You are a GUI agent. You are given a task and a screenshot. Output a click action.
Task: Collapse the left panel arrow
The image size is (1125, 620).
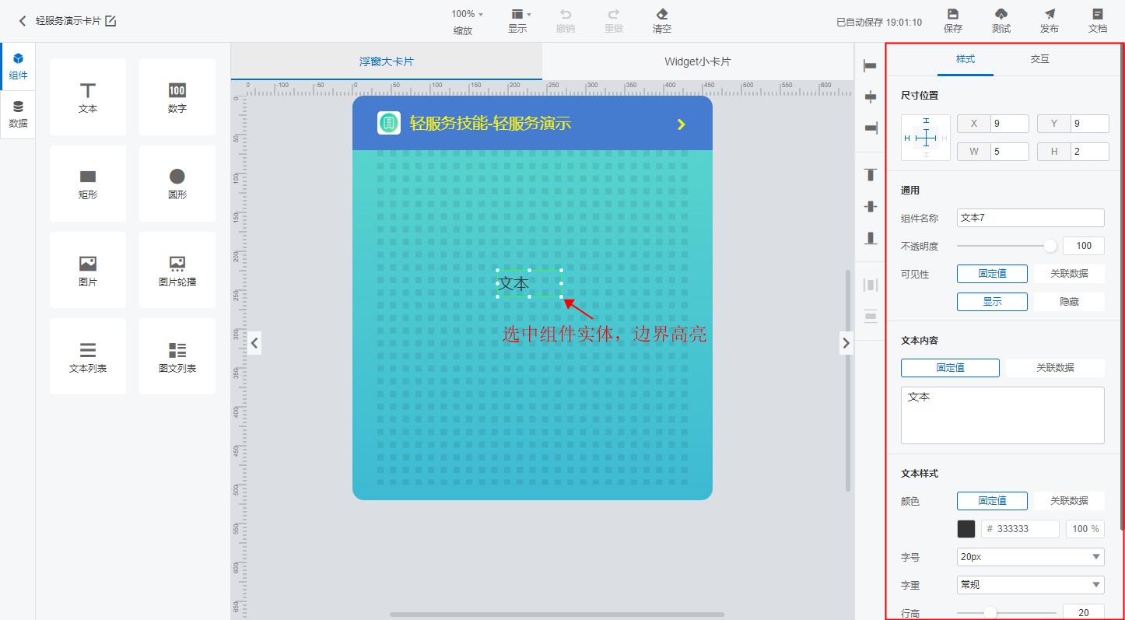click(x=254, y=342)
